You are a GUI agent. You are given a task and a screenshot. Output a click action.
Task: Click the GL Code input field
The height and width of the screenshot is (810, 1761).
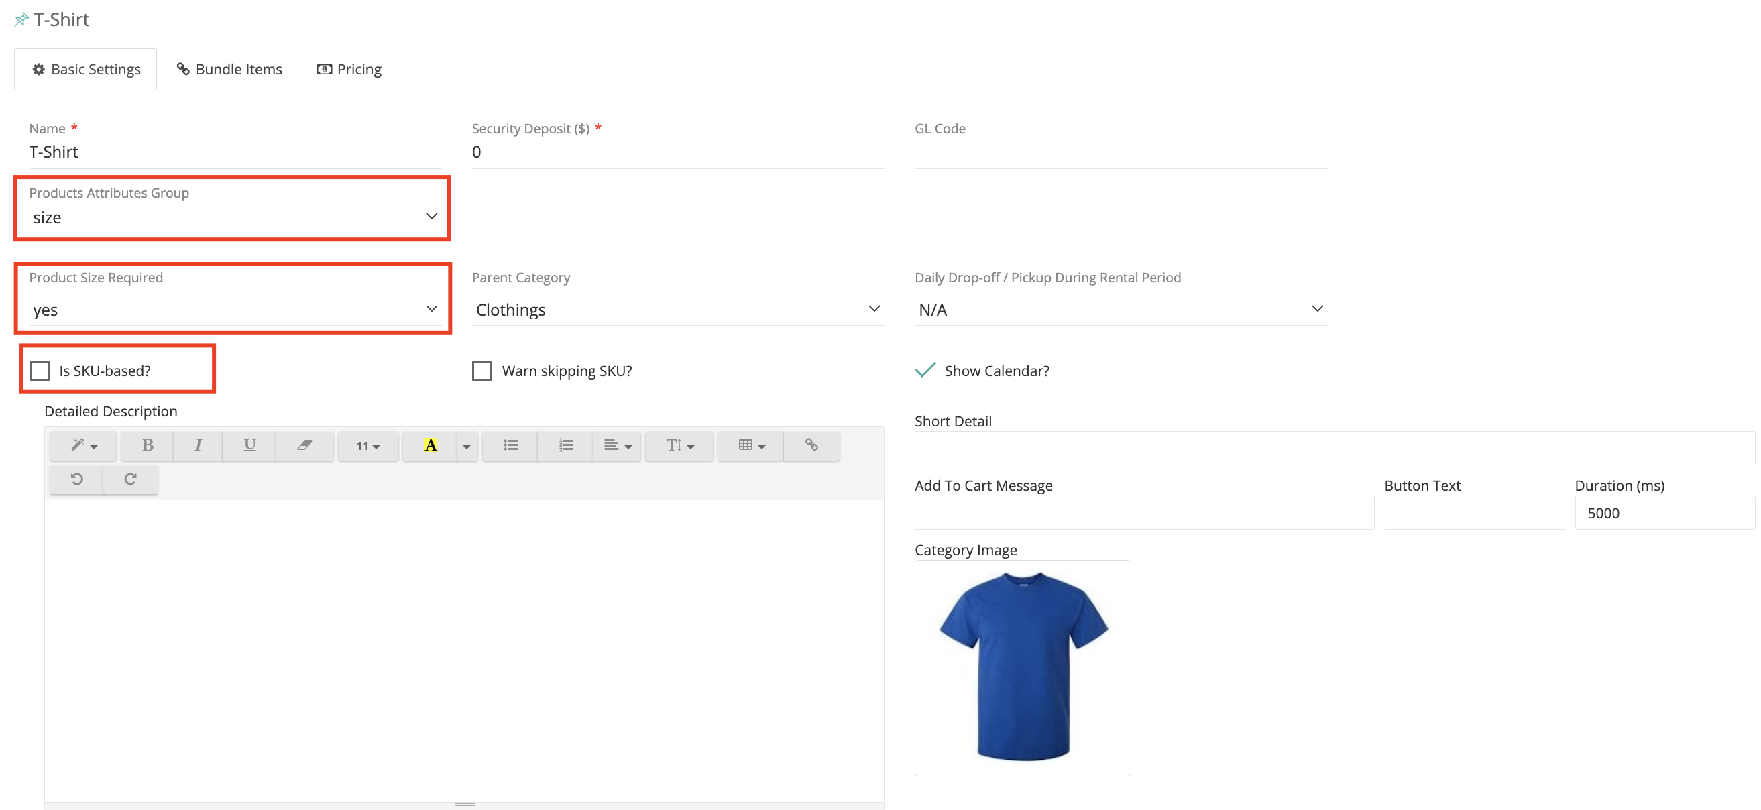pyautogui.click(x=1121, y=152)
